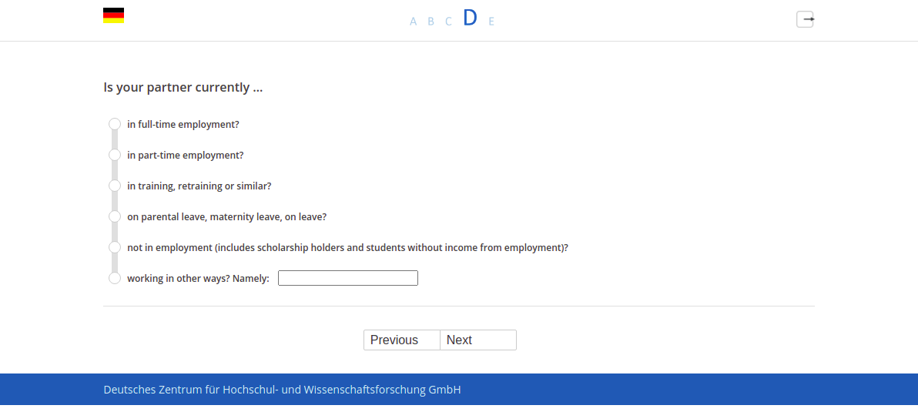
Task: Jump to section B in progress header
Action: click(x=431, y=22)
